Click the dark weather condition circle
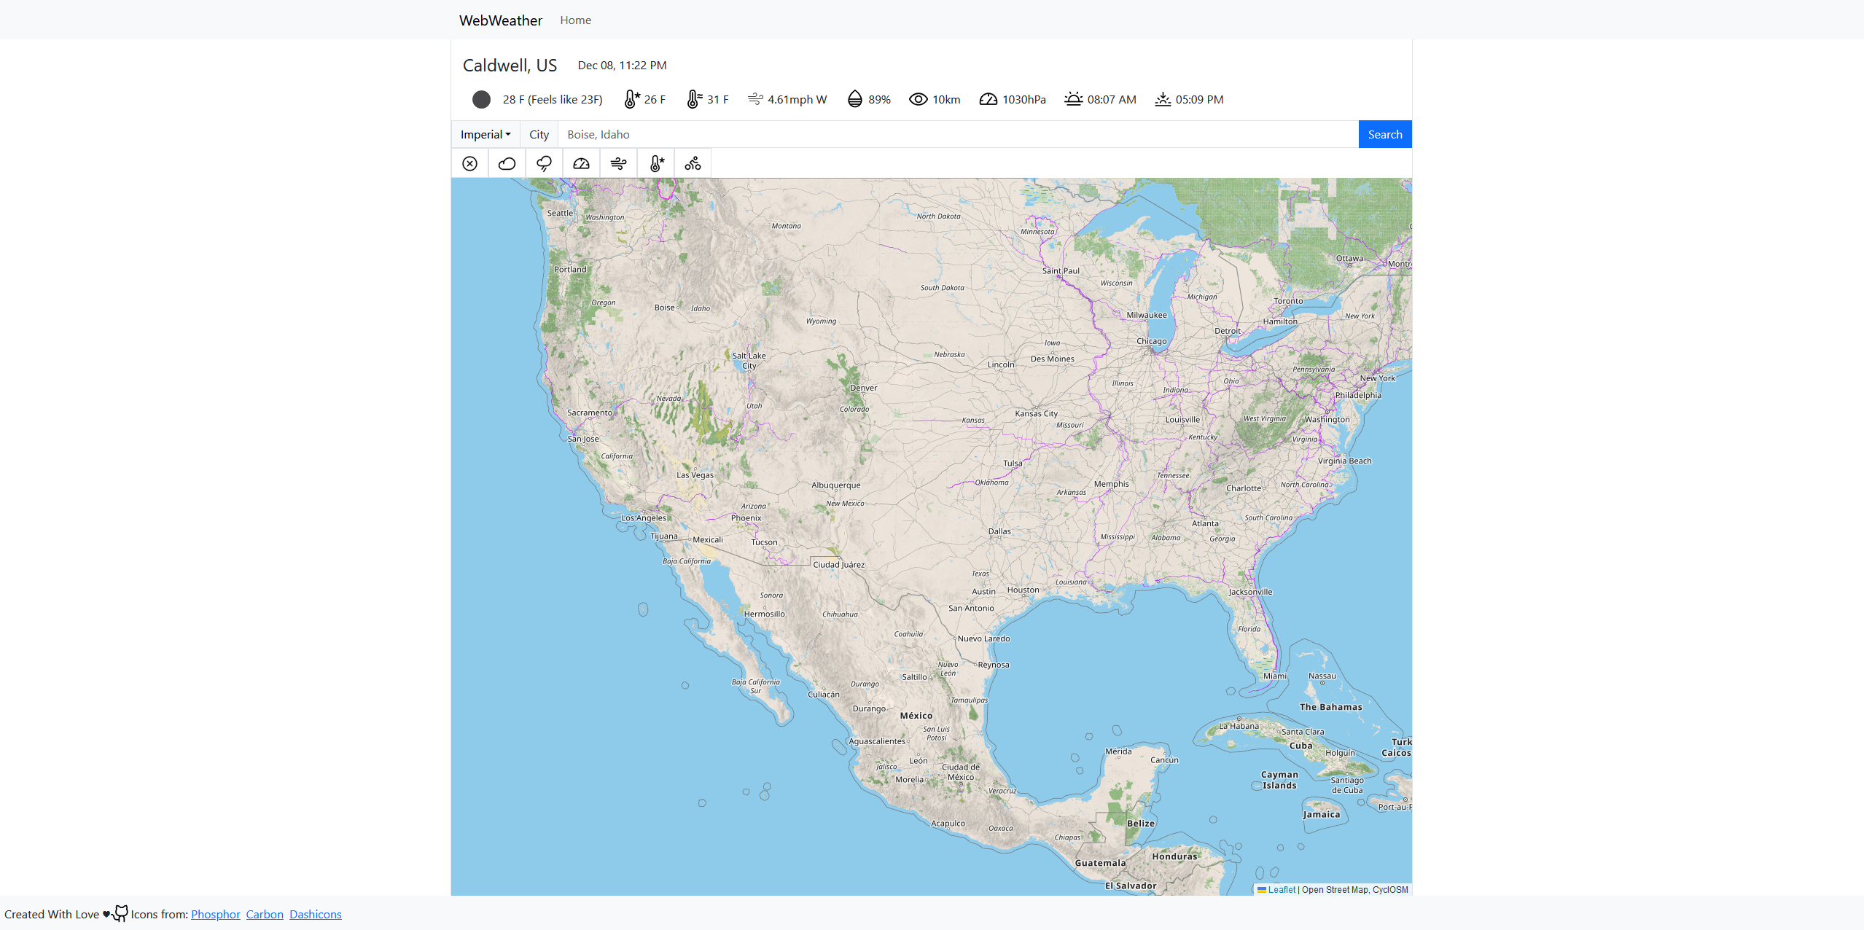The image size is (1864, 930). pos(481,99)
